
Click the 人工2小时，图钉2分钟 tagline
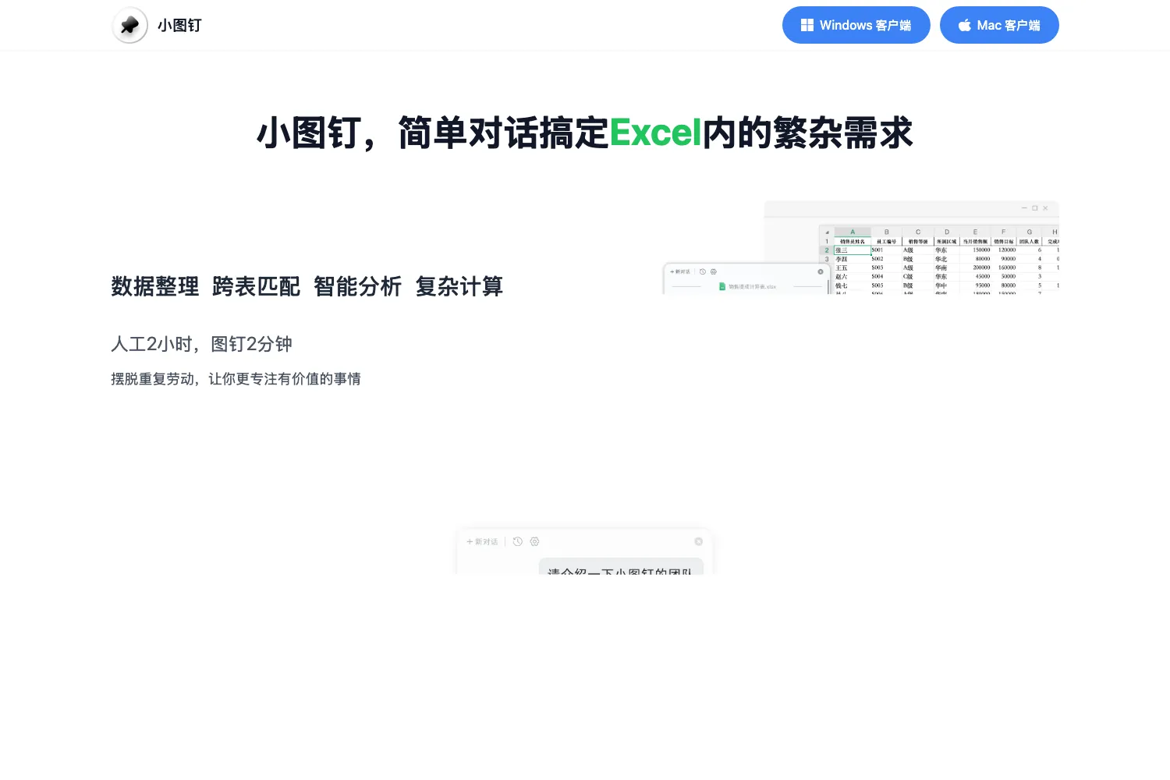tap(201, 344)
